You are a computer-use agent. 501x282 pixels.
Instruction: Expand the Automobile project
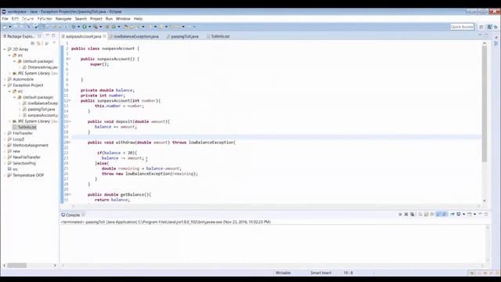coord(5,79)
